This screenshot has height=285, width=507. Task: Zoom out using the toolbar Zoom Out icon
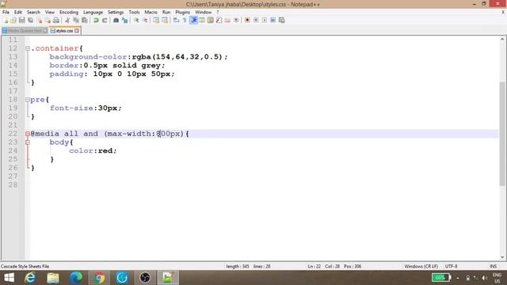coord(145,21)
